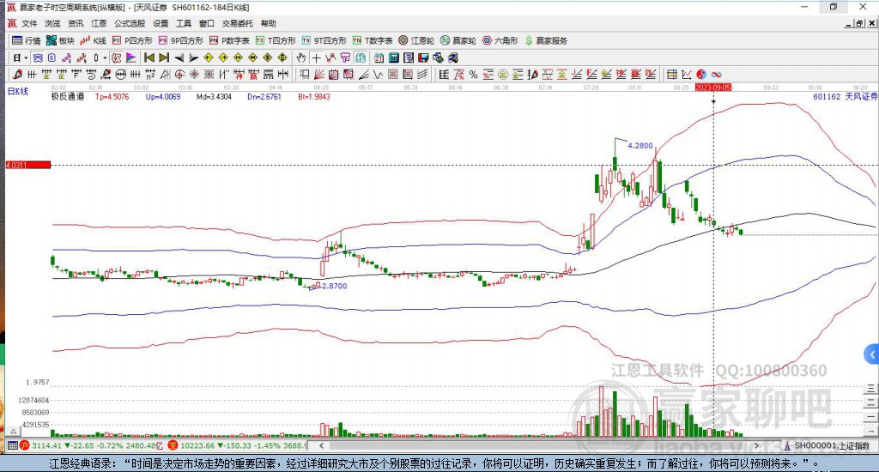Jump to last bar icon

coord(164,57)
